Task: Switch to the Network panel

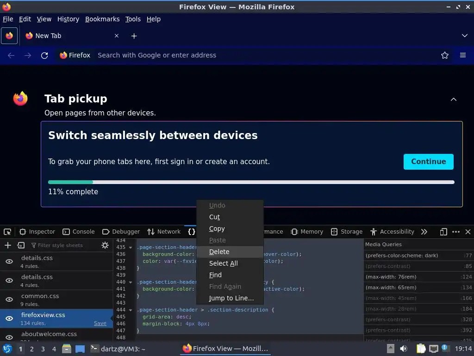Action: coord(163,232)
